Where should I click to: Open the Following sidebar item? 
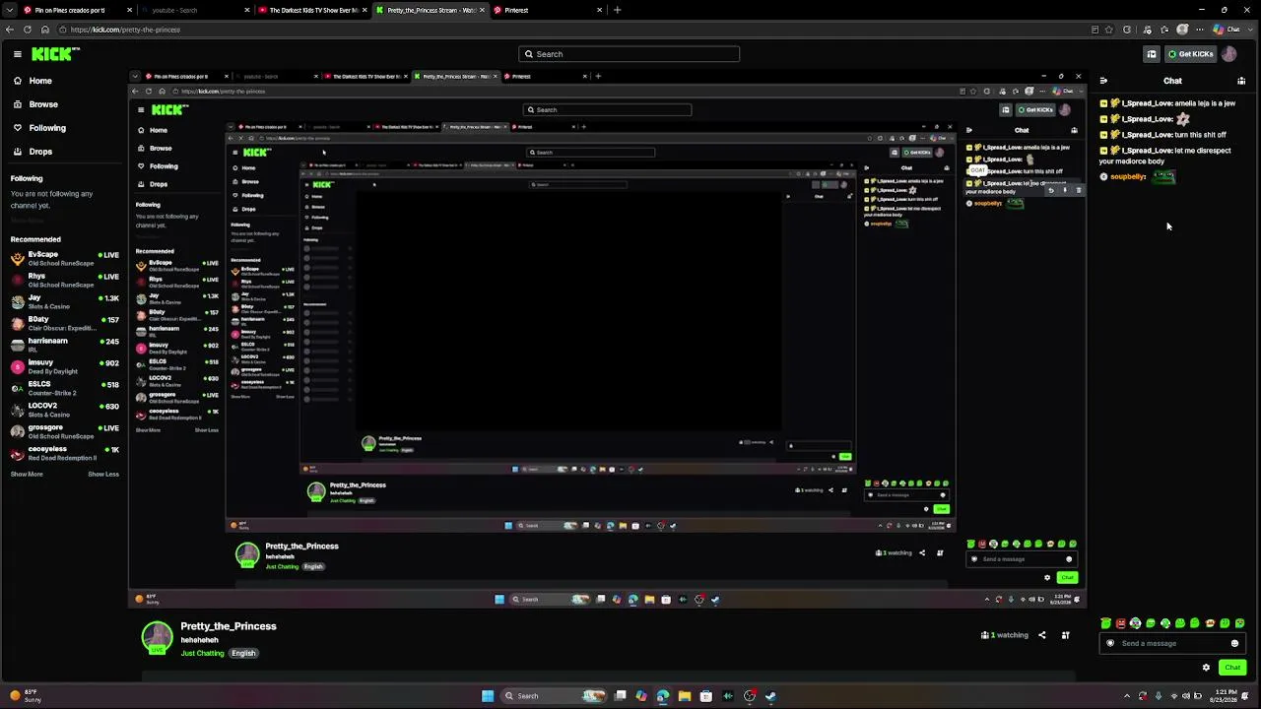click(x=47, y=128)
